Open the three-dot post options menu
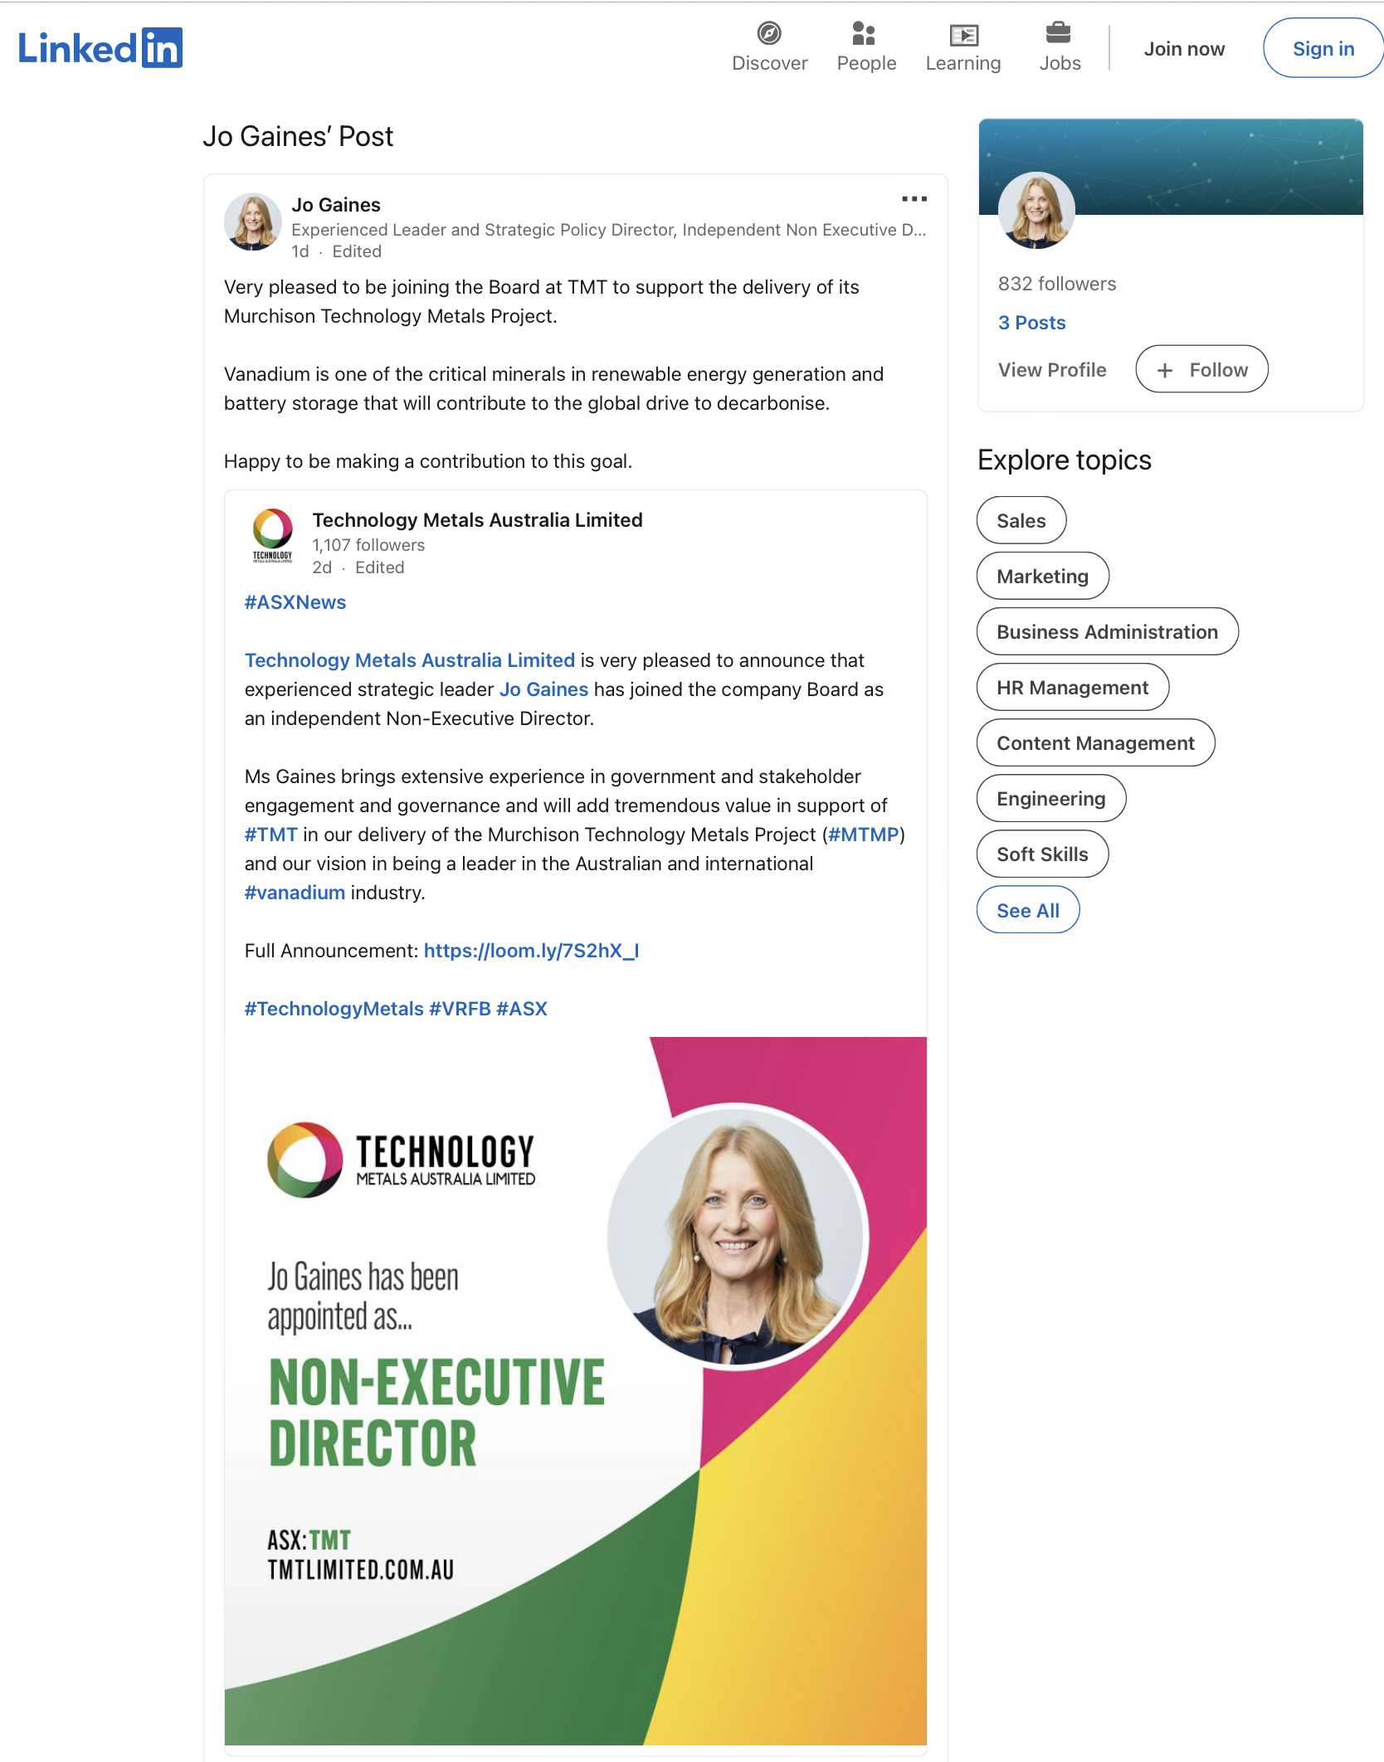Image resolution: width=1384 pixels, height=1762 pixels. [x=914, y=199]
